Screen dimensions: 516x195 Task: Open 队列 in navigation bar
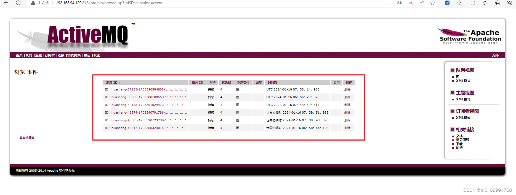tap(29, 55)
